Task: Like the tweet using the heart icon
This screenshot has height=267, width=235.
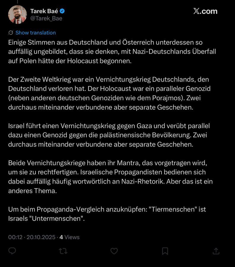Action: click(114, 251)
